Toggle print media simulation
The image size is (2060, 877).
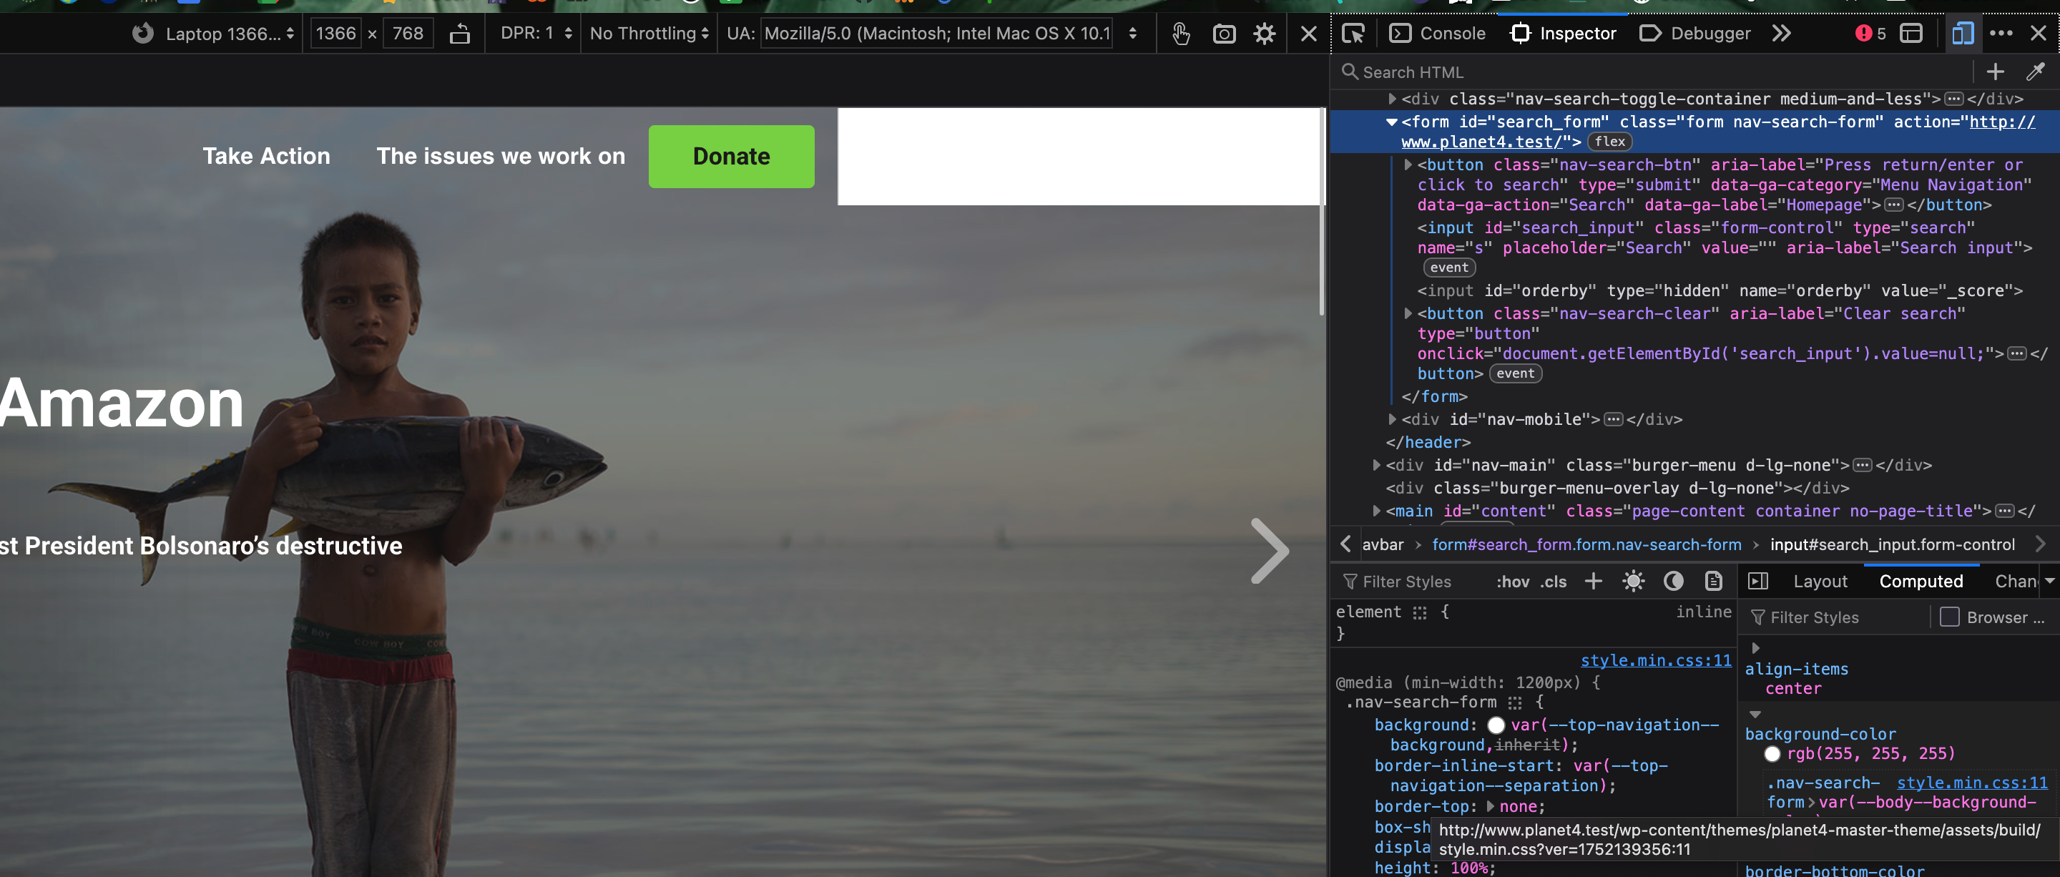[x=1713, y=581]
